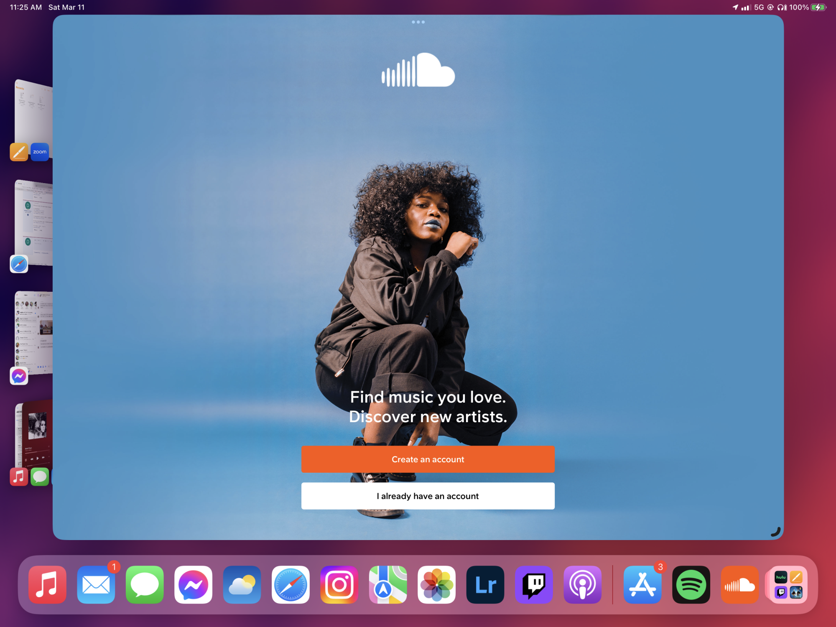Launch Lightroom from the dock

(485, 584)
